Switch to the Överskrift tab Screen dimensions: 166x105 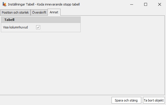39,12
